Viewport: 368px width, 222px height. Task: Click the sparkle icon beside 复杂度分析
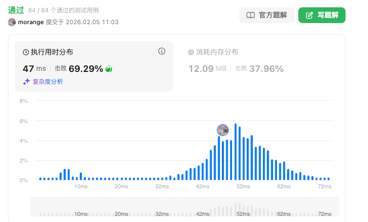[x=26, y=81]
